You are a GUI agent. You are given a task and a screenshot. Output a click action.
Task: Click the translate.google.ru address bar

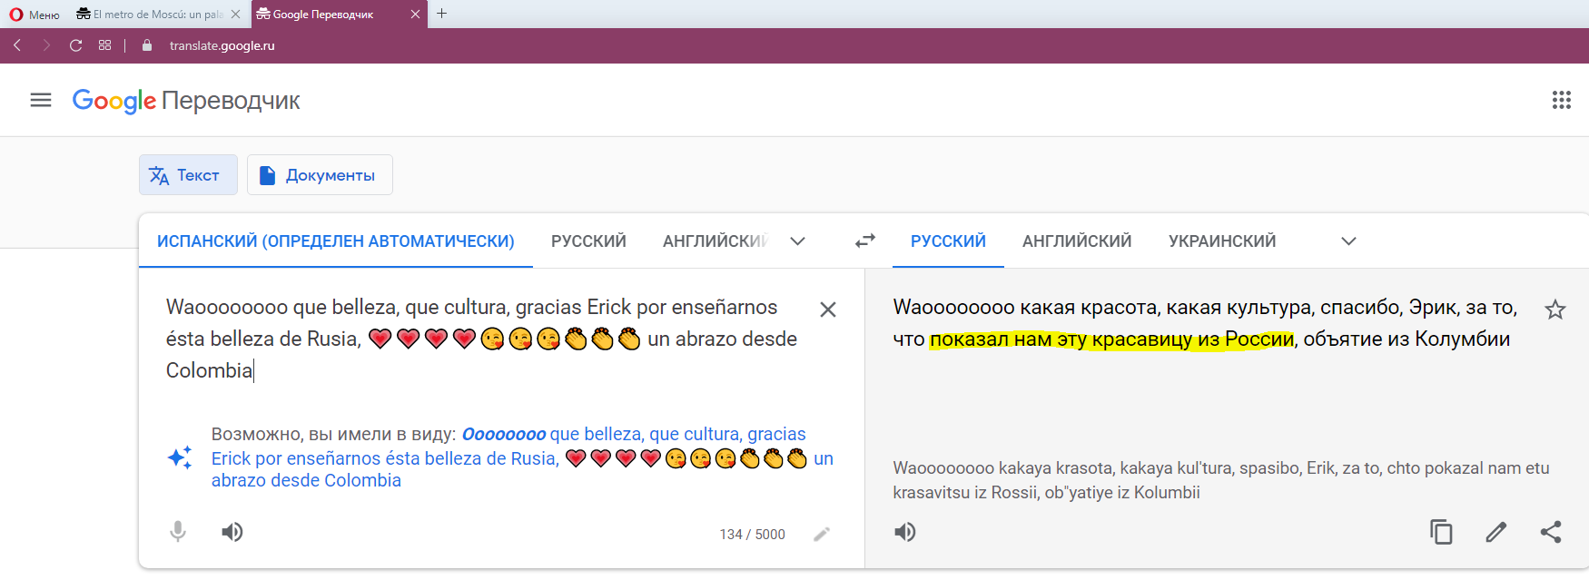point(222,45)
